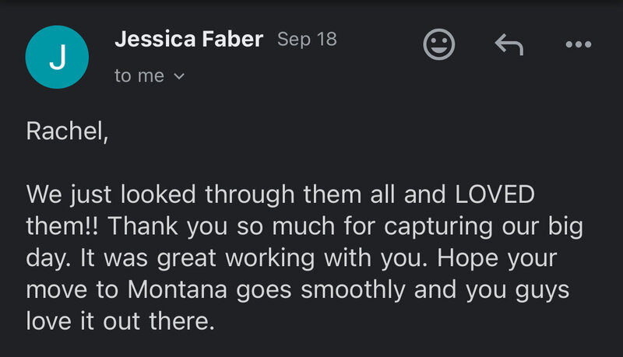
Task: Expand recipient details chevron next to 'to me'
Action: 179,75
